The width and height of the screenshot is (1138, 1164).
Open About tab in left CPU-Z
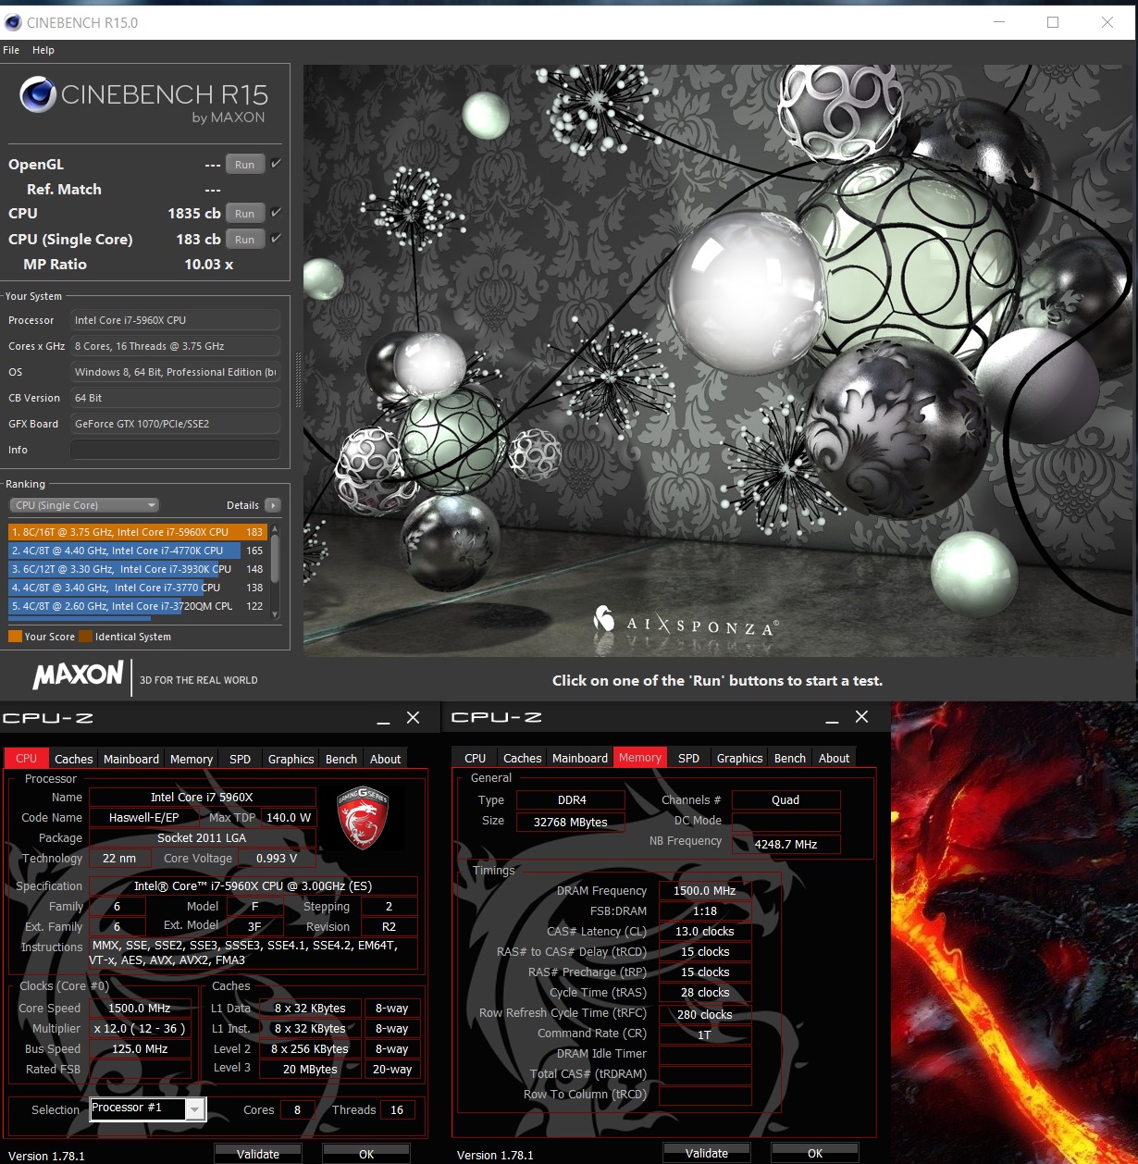point(386,759)
